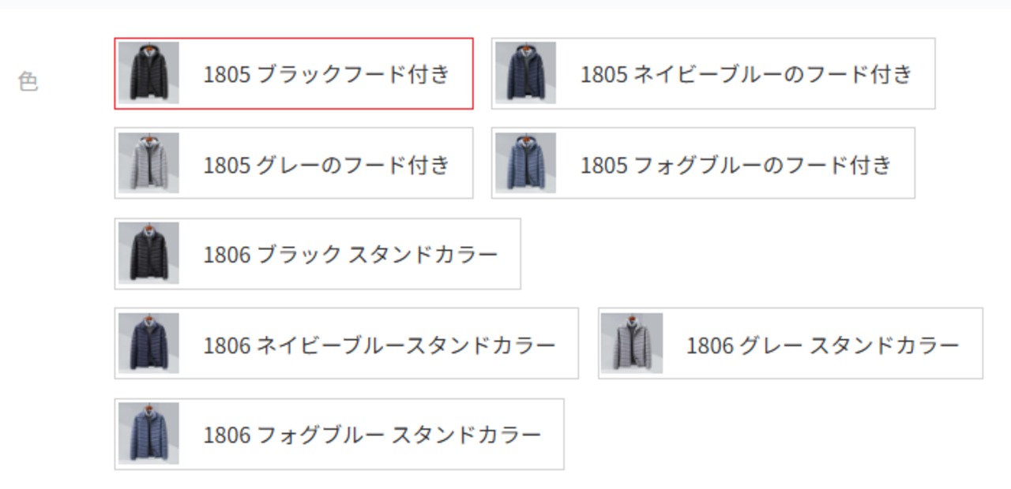Screen dimensions: 1011x489
Task: Click the 1805 fog blue hooded jacket thumbnail
Action: pyautogui.click(x=526, y=163)
